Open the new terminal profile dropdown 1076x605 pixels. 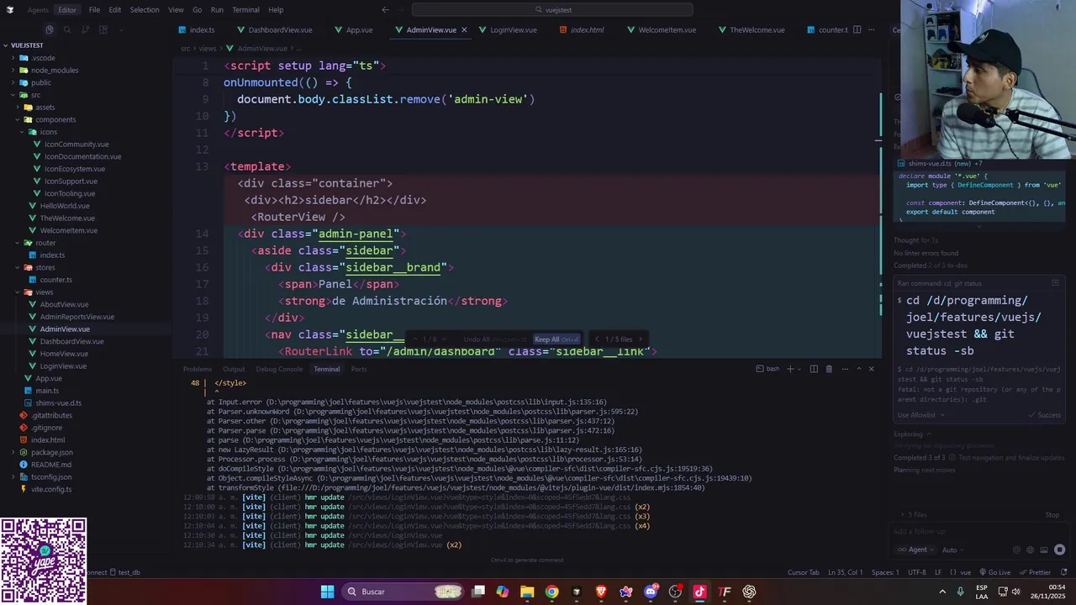tap(799, 369)
